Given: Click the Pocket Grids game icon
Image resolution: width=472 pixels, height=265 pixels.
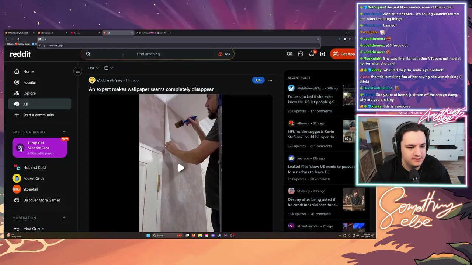Looking at the screenshot, I should click(17, 178).
